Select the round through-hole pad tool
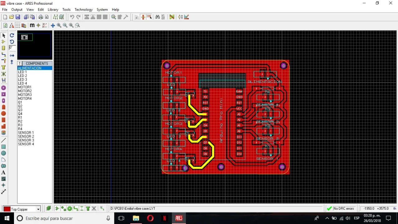This screenshot has height=224, width=398. tap(4, 88)
